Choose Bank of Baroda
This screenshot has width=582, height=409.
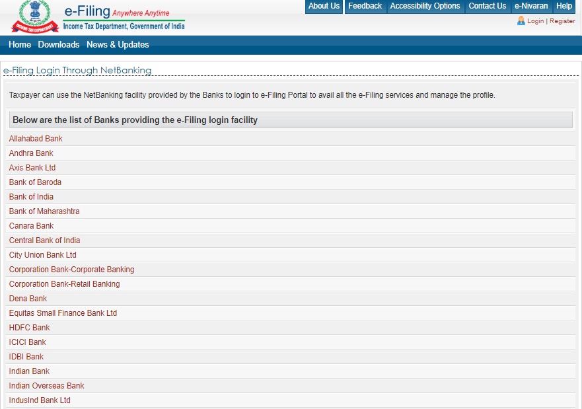click(35, 182)
